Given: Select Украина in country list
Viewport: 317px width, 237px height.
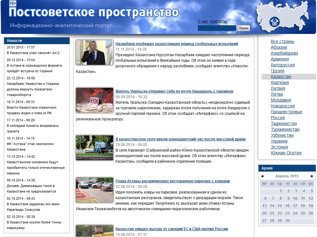Looking at the screenshot, I should [279, 141].
